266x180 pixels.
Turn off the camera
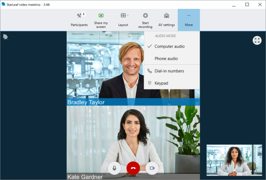click(152, 167)
